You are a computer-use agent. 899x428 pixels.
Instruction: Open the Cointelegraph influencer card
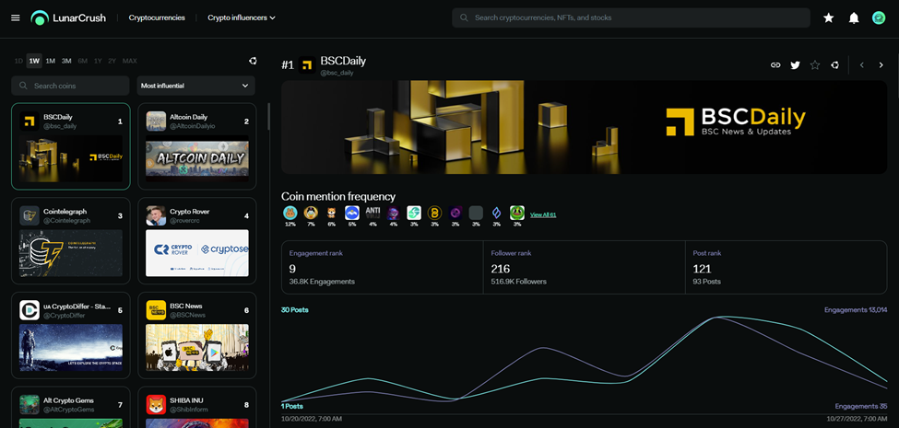click(x=70, y=241)
